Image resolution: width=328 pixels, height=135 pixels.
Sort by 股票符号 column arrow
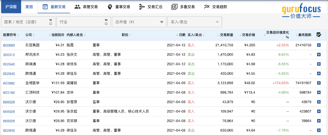(x=18, y=35)
